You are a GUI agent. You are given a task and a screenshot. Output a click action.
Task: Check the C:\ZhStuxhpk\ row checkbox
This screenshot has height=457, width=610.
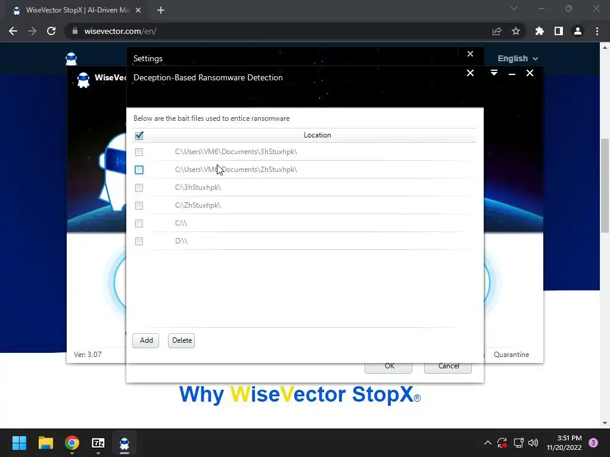[x=139, y=205]
